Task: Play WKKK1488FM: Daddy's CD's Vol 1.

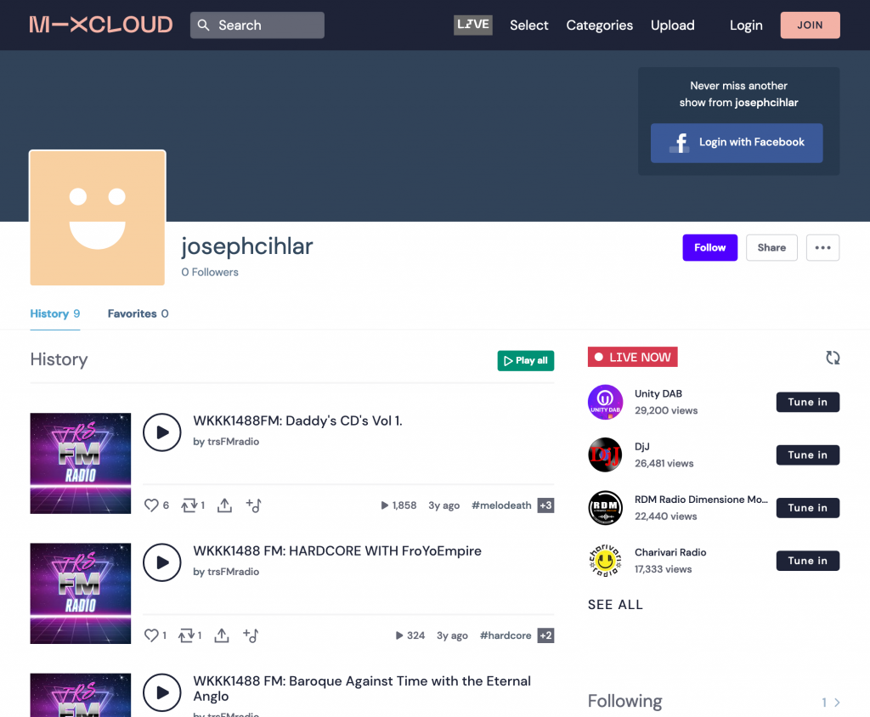Action: pyautogui.click(x=162, y=432)
